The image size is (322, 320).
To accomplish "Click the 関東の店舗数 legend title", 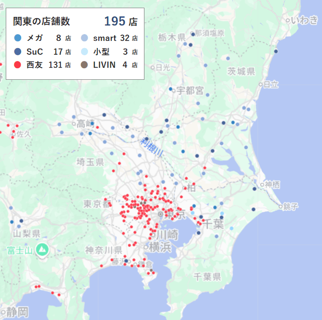I will pyautogui.click(x=41, y=22).
